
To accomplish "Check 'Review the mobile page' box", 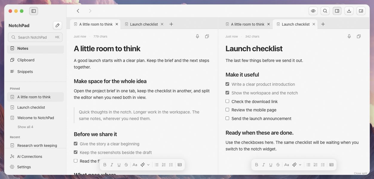I will pyautogui.click(x=227, y=110).
